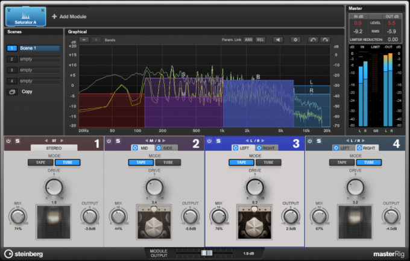Click the R handle in band 4 graph
This screenshot has height=261, width=410.
(312, 90)
